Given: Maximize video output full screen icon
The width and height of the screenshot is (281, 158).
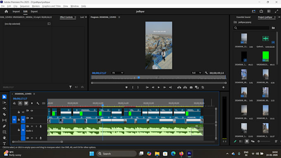Looking at the screenshot, I should coord(276,11).
